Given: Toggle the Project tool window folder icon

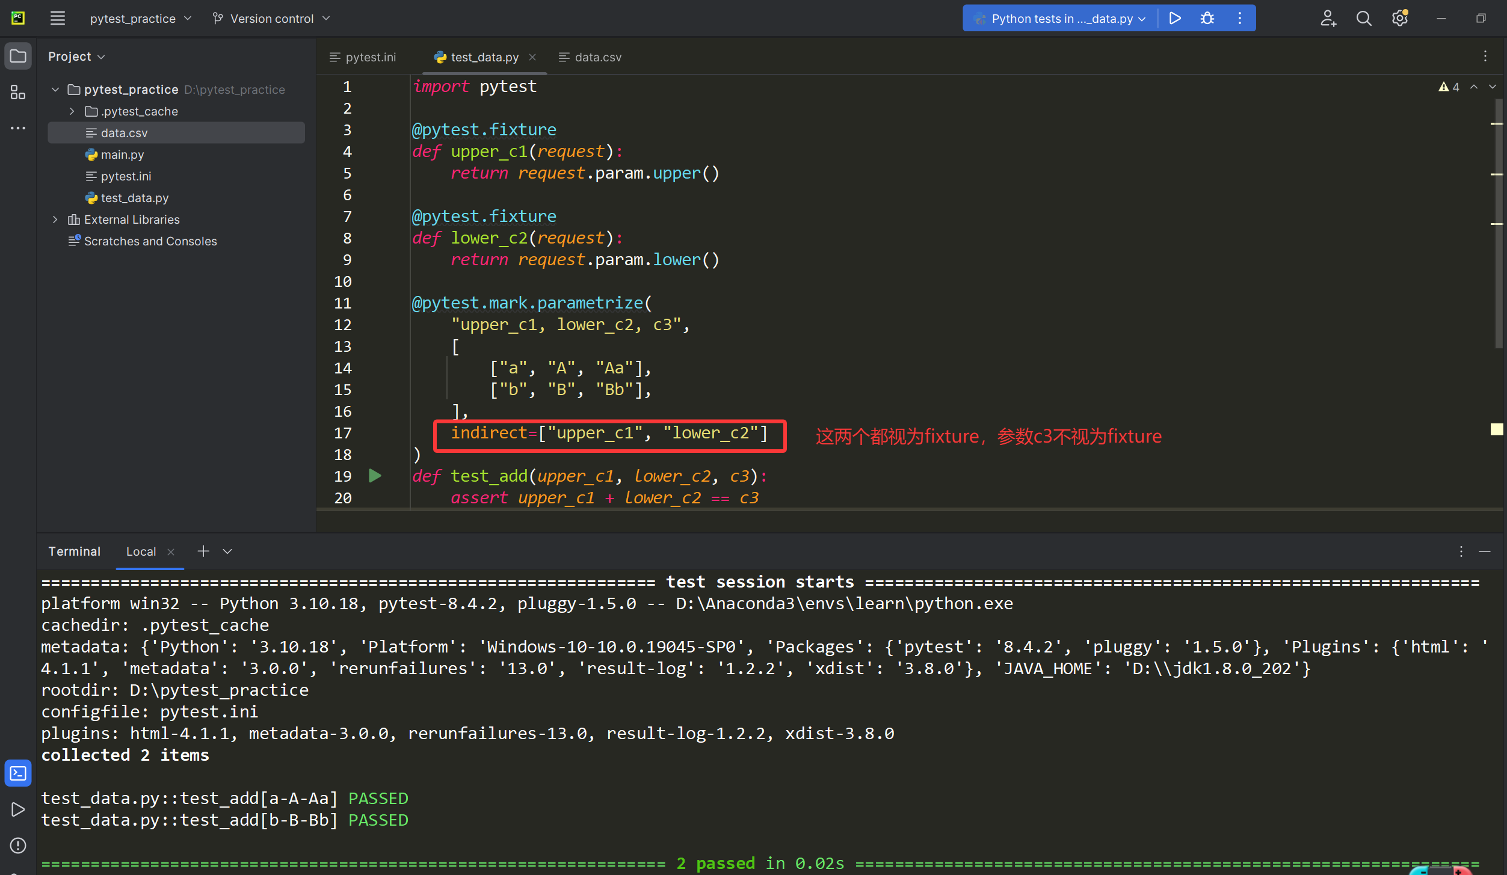Looking at the screenshot, I should coord(18,56).
